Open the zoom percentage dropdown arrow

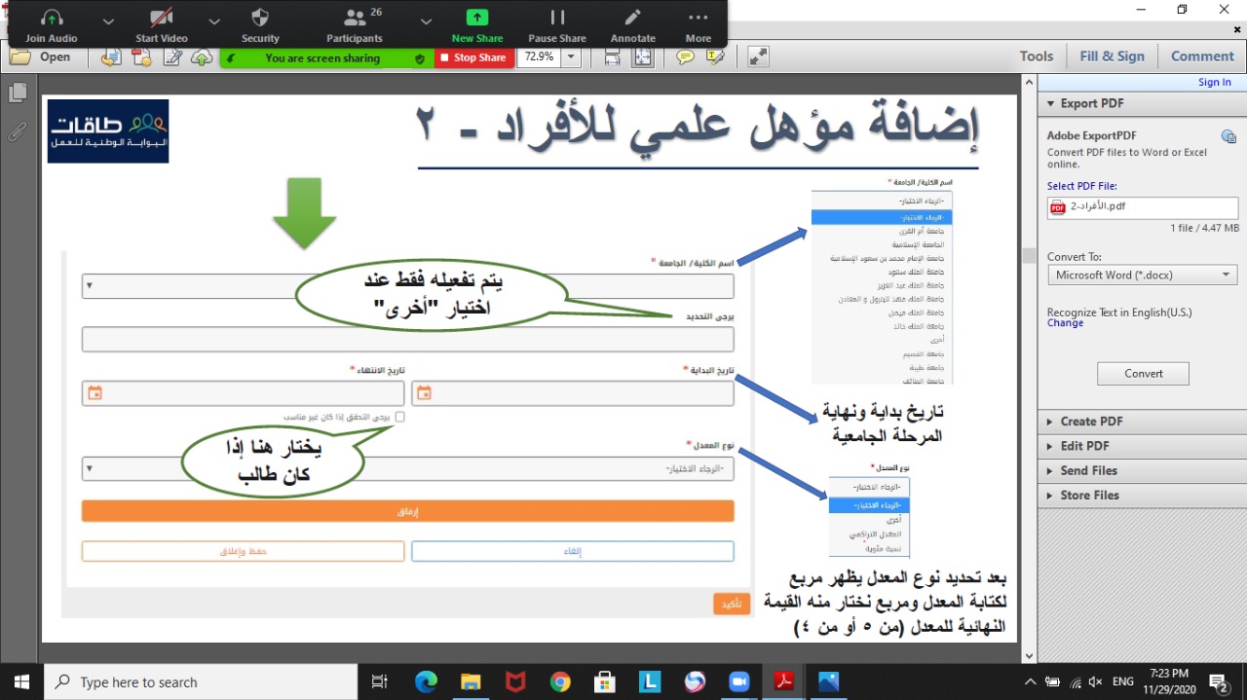pos(571,57)
